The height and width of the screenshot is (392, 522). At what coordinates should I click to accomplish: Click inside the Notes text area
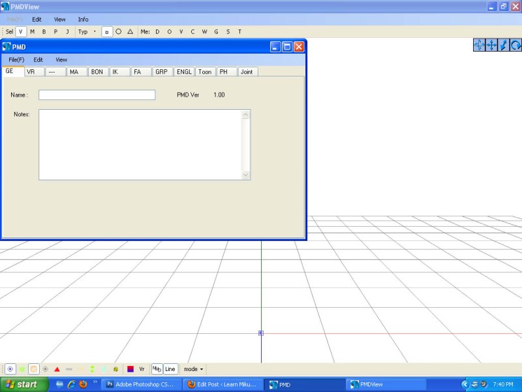tap(140, 144)
